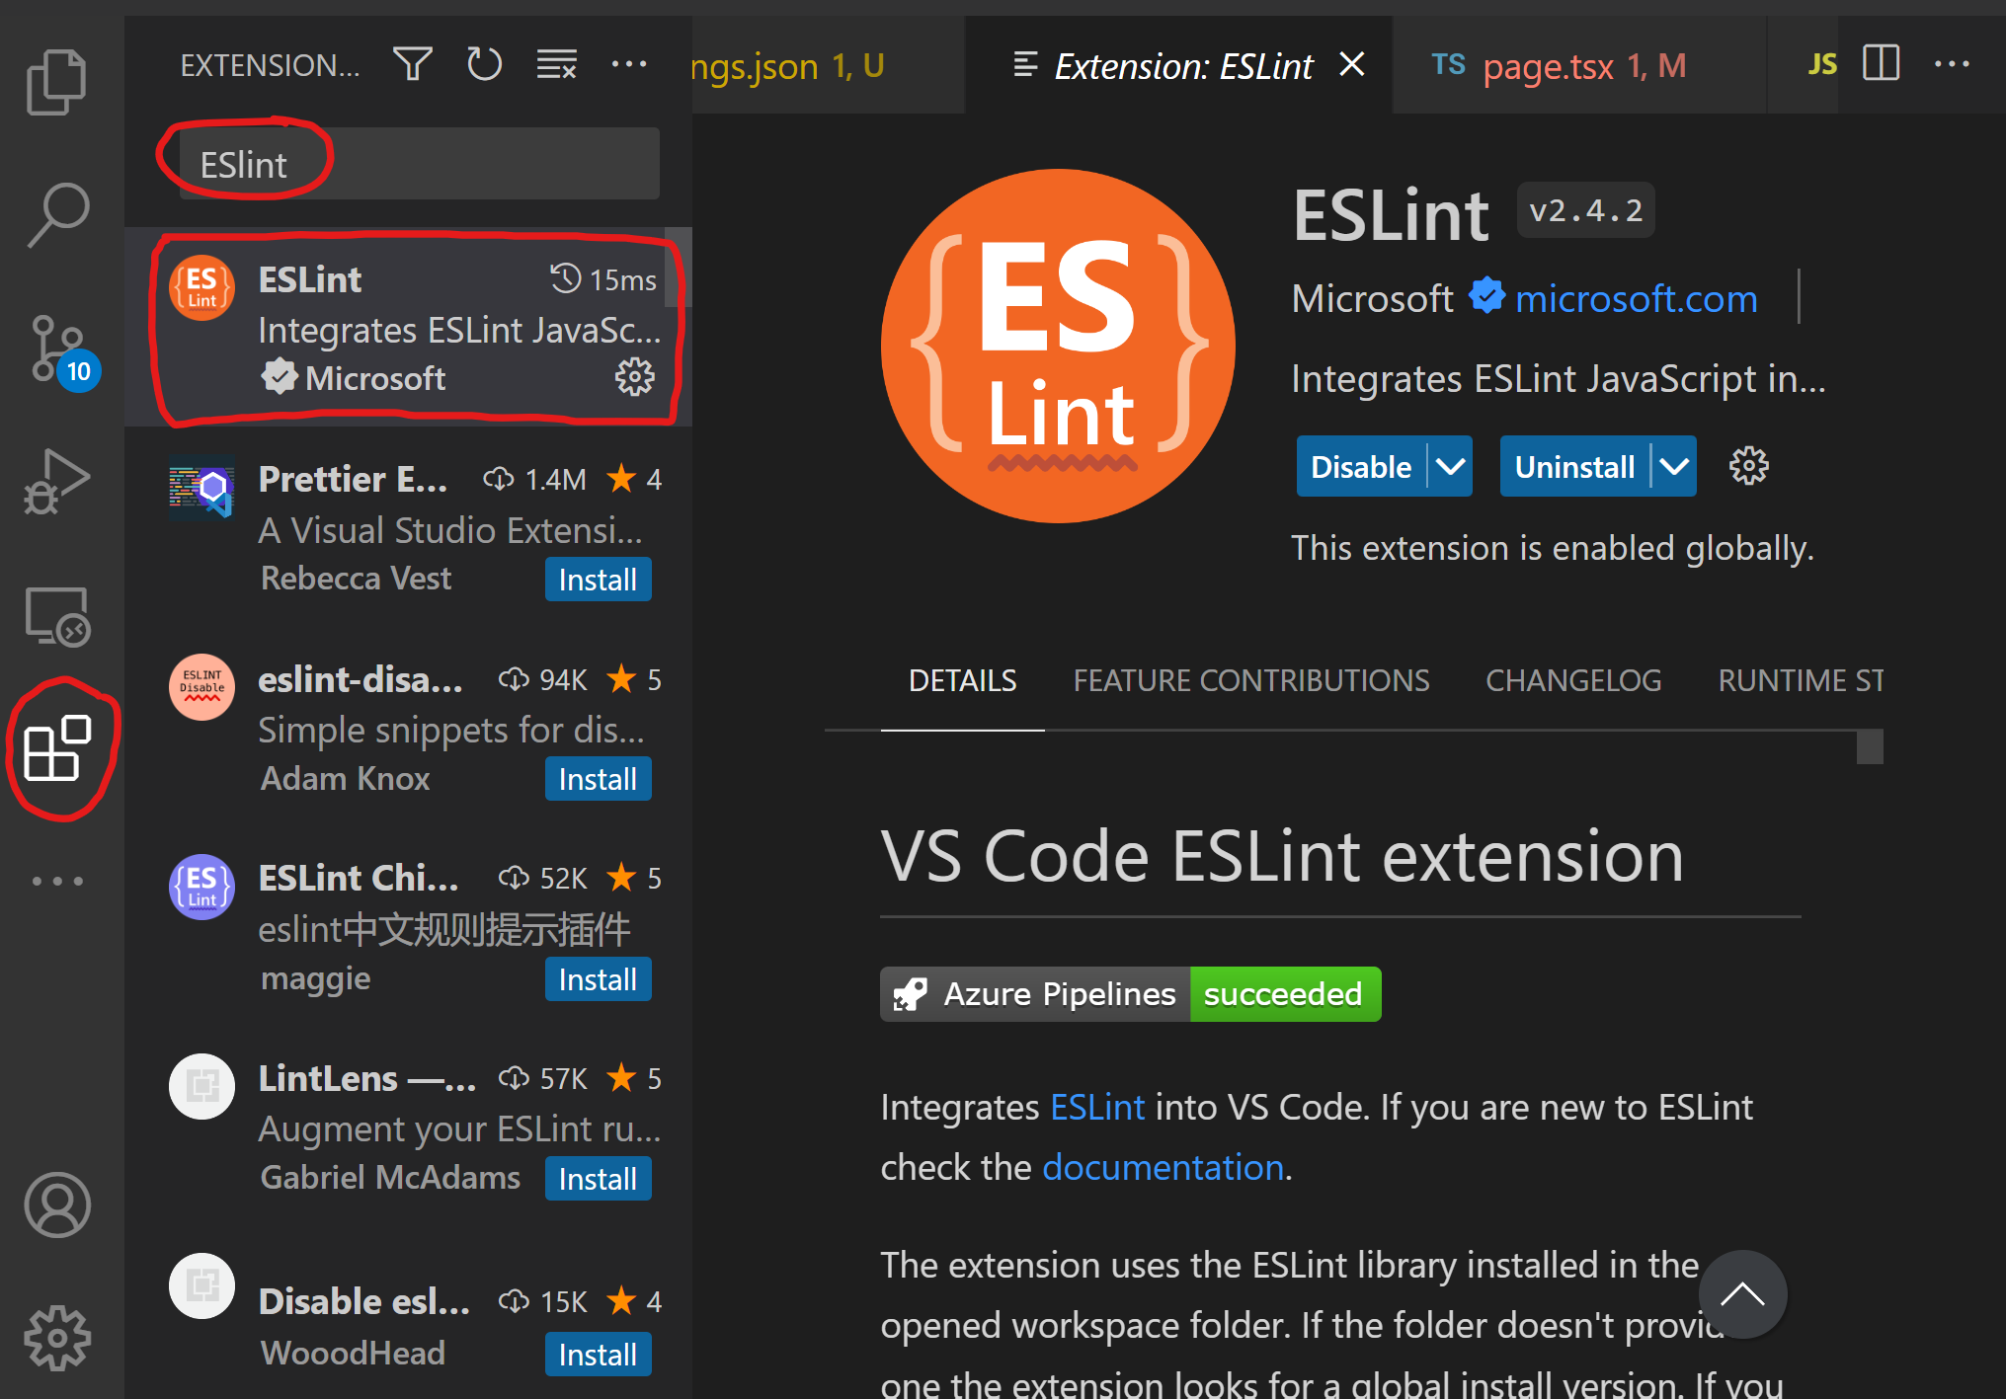Open the Explorer view in activity bar

(56, 81)
